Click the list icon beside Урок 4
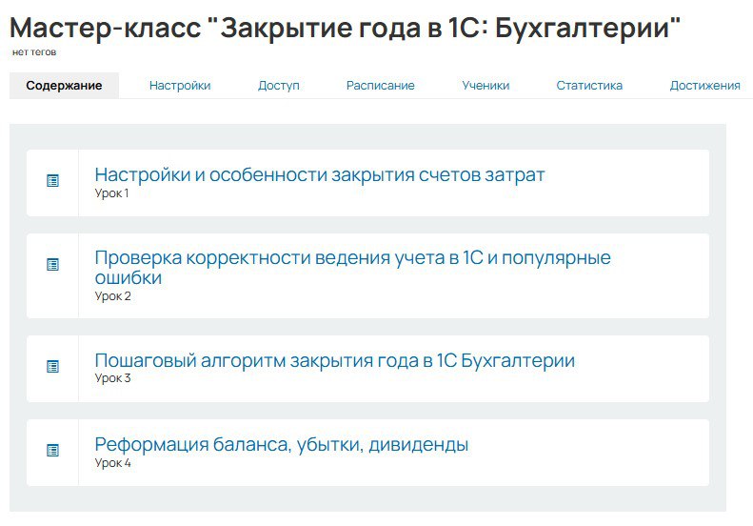This screenshot has height=526, width=753. pyautogui.click(x=53, y=450)
